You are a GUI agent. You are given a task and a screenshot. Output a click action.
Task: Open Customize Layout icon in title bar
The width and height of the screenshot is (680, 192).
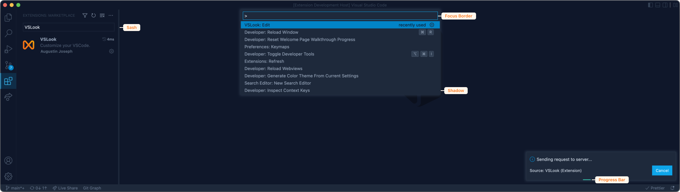click(x=675, y=5)
